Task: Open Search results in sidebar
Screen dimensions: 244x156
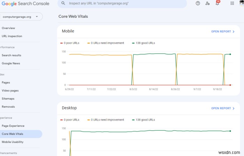Action: (x=12, y=55)
